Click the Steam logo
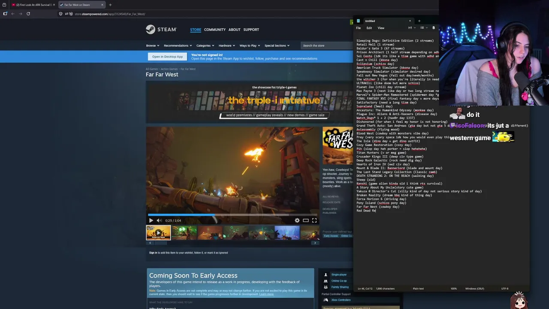This screenshot has height=309, width=549. pyautogui.click(x=161, y=29)
